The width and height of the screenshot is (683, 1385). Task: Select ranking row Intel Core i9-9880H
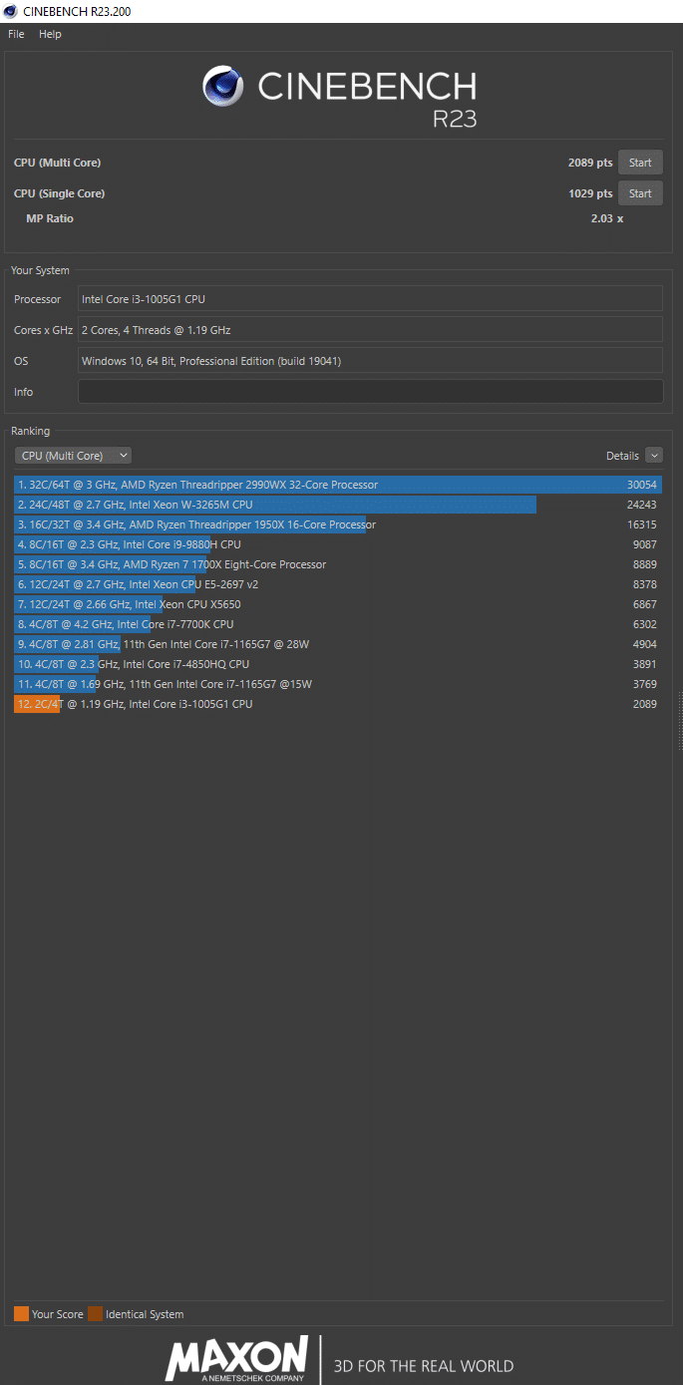tap(338, 544)
